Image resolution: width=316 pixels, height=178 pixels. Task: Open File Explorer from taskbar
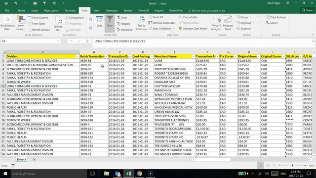[x=107, y=174]
